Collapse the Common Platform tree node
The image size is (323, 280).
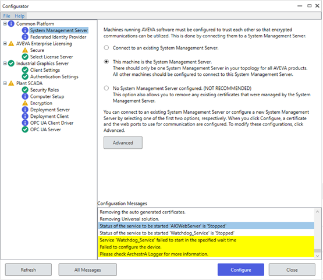pos(5,24)
